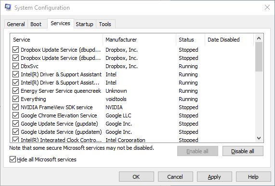Switch to the General tab
Screen dimensions: 275x186
pyautogui.click(x=16, y=24)
